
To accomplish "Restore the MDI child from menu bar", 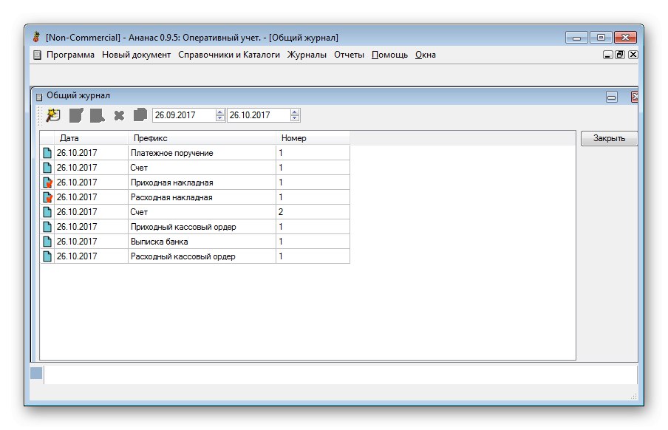I will [x=620, y=55].
